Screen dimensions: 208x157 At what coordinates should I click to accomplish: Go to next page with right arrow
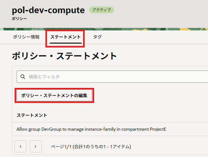tap(36, 146)
